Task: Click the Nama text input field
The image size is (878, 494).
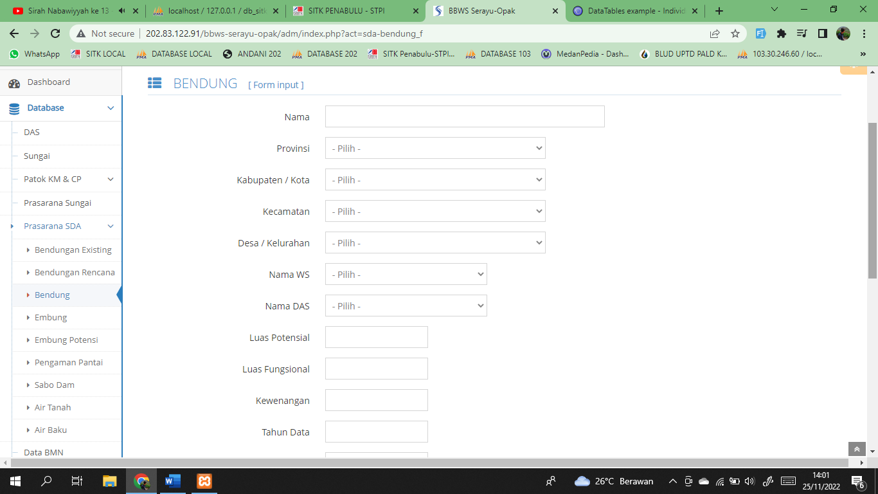Action: click(465, 117)
